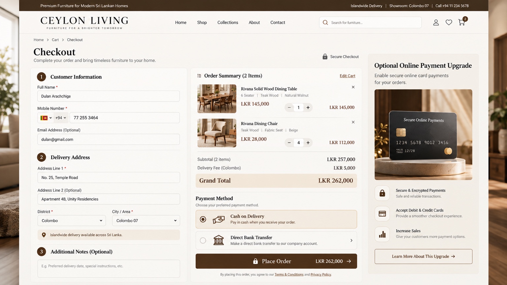Open the City / Area dropdown
Screen dimensions: 507x285
click(x=146, y=220)
